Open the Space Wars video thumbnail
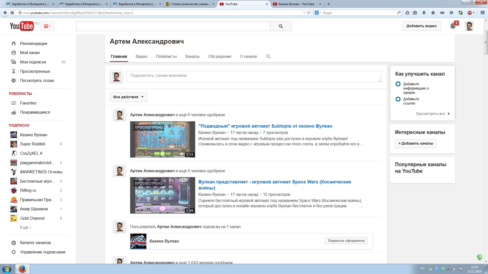Screen dimensions: 488x274 [163, 195]
